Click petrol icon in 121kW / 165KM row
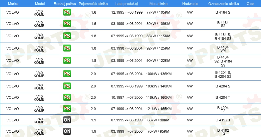Image resolution: width=261 pixels, height=137 pixels. pos(67,109)
